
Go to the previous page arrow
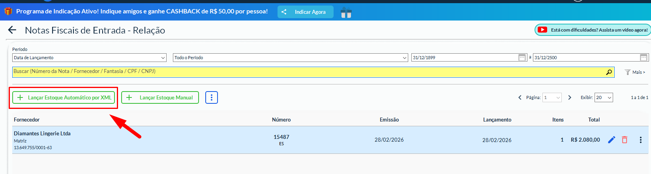pyautogui.click(x=520, y=97)
